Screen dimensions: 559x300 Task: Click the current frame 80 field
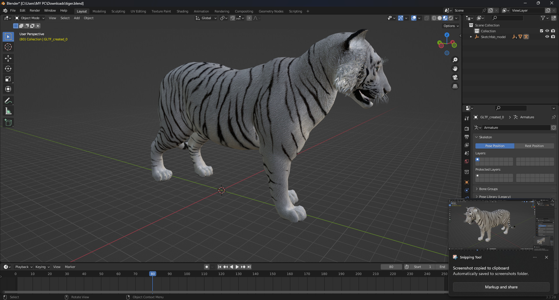[391, 267]
